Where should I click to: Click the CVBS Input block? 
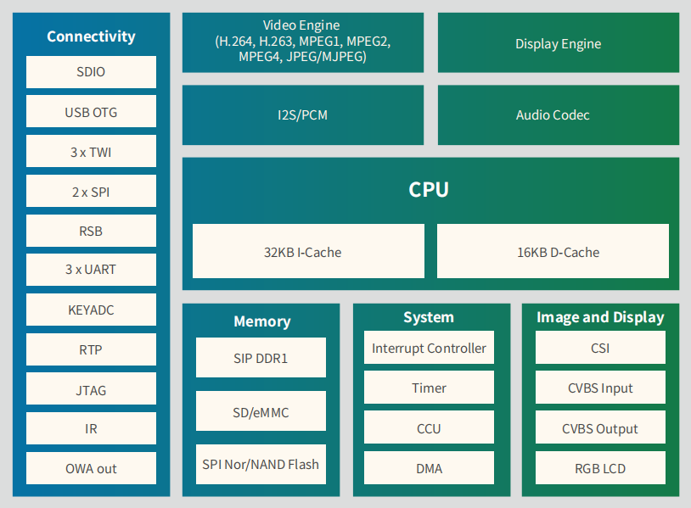click(x=600, y=388)
